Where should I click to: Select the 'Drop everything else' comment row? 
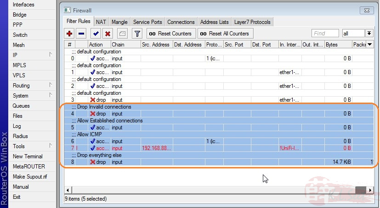[219, 155]
